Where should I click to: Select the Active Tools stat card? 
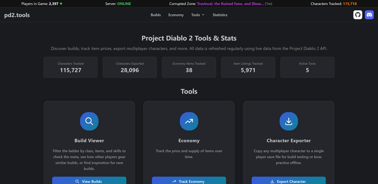(307, 67)
